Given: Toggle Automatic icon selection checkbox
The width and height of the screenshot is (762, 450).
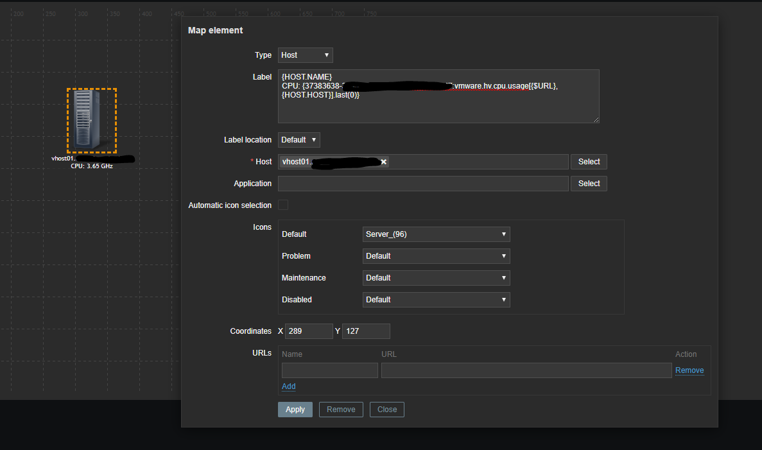Looking at the screenshot, I should click(283, 205).
